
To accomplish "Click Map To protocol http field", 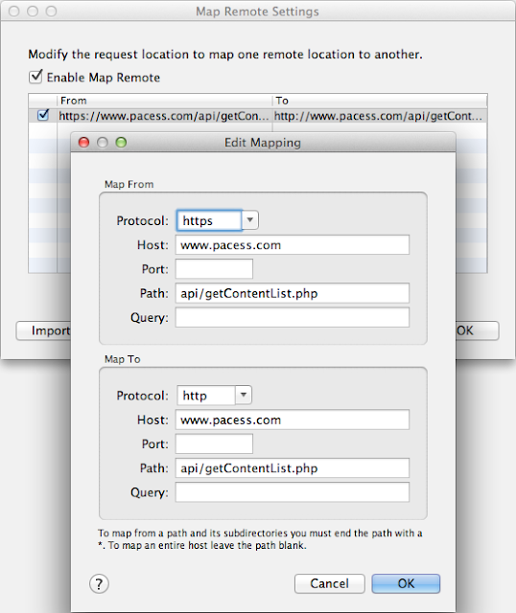I will (x=206, y=395).
